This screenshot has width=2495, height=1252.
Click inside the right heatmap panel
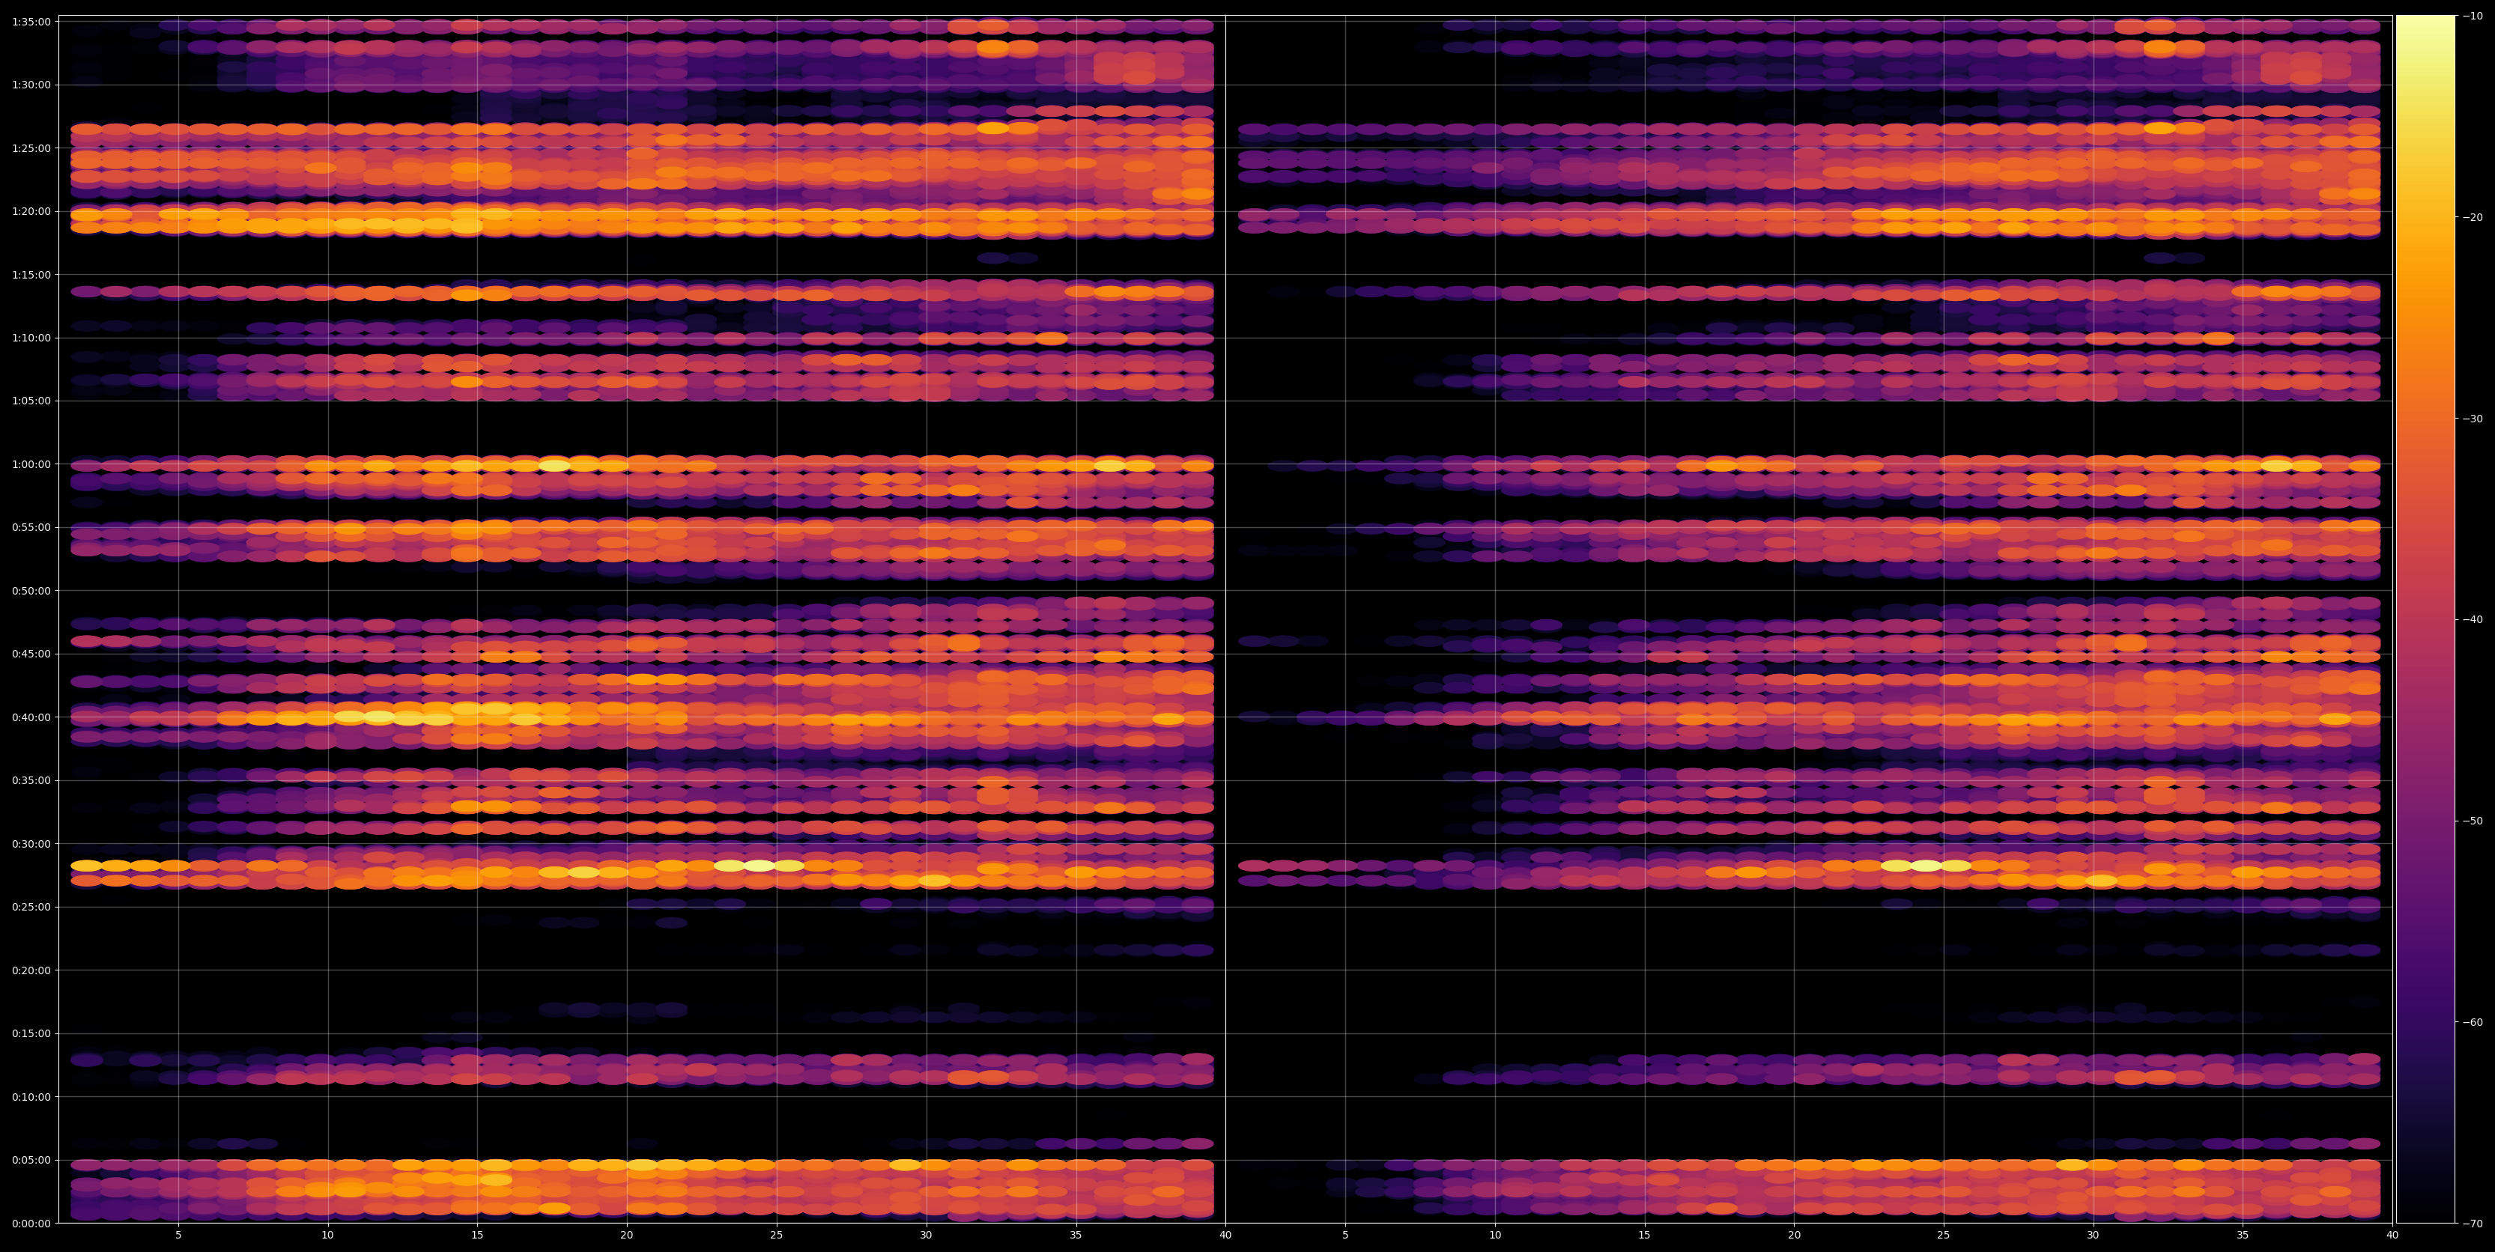(x=1809, y=619)
